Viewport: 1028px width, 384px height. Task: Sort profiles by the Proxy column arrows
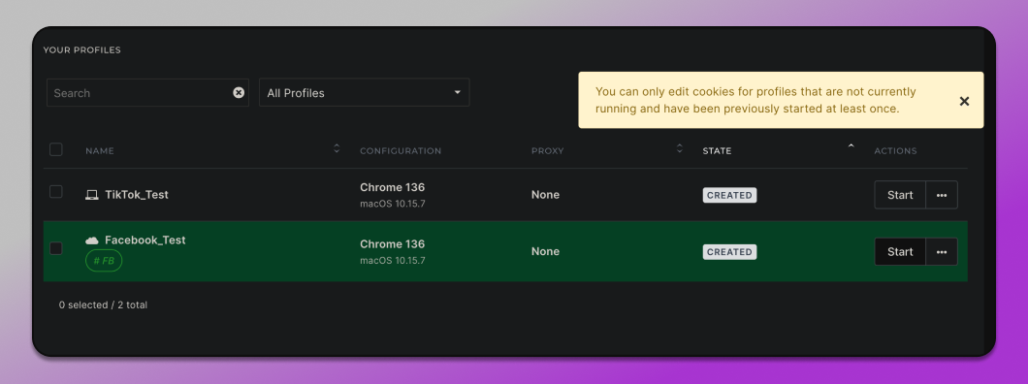tap(680, 148)
